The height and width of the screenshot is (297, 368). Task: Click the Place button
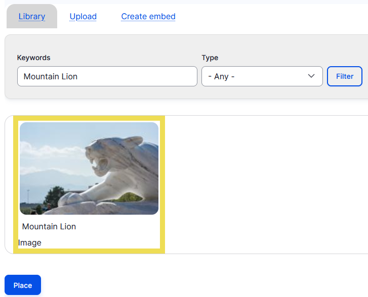tap(23, 285)
